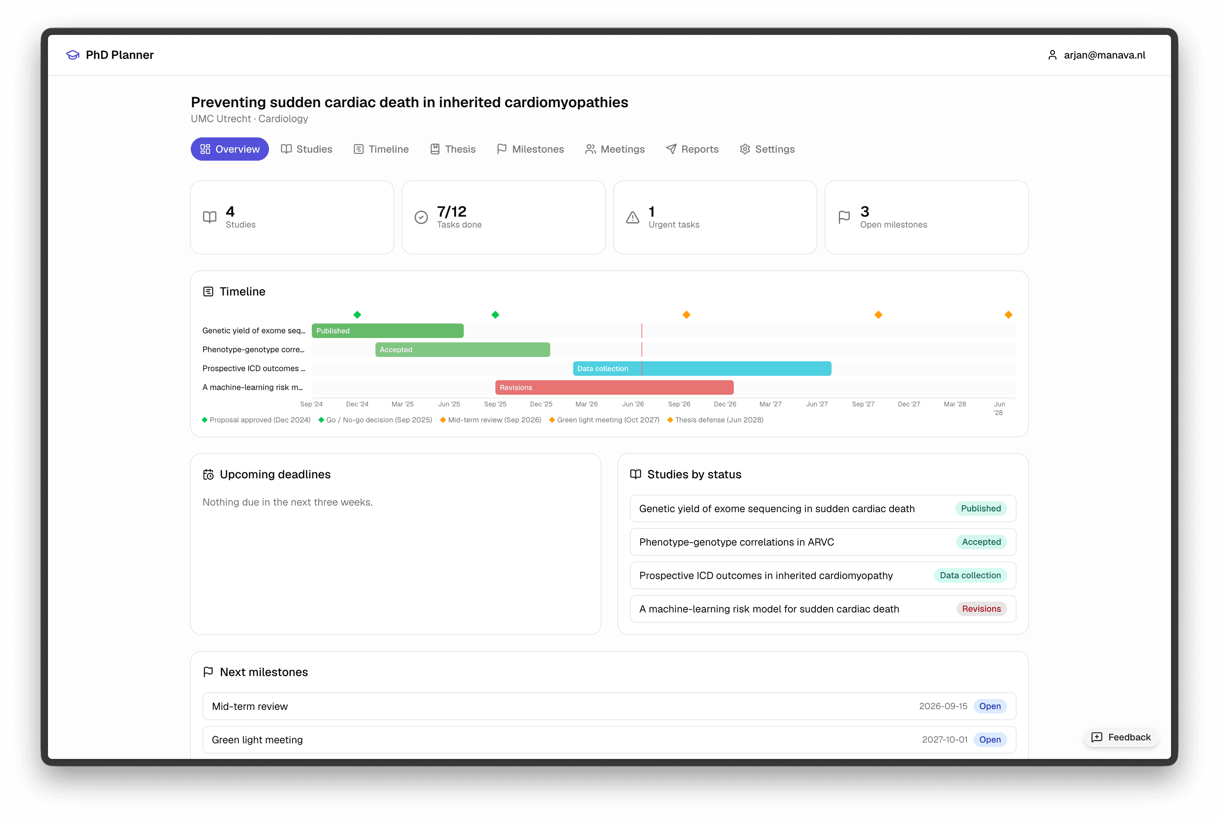This screenshot has width=1219, height=820.
Task: Click the 'A machine-learning risk m...' timeline row label
Action: click(253, 387)
